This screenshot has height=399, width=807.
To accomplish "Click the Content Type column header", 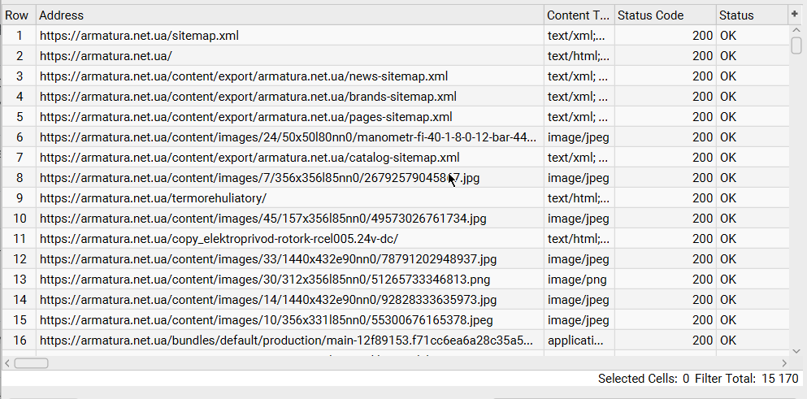I will [578, 15].
